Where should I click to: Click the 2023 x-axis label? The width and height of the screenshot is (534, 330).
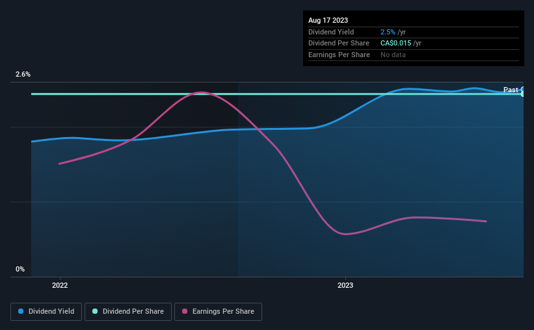(345, 285)
